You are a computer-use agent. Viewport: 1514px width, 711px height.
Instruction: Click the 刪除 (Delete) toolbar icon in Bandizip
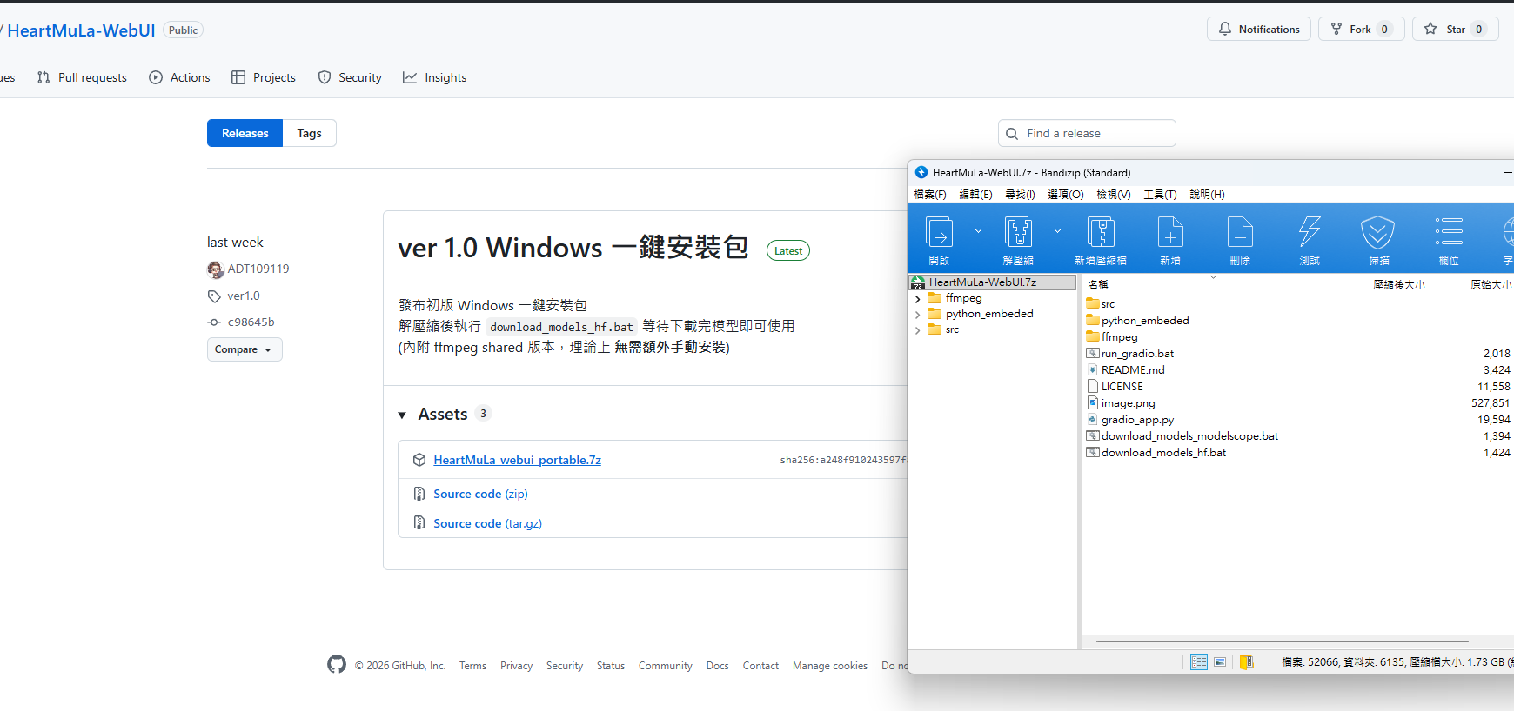click(x=1240, y=233)
